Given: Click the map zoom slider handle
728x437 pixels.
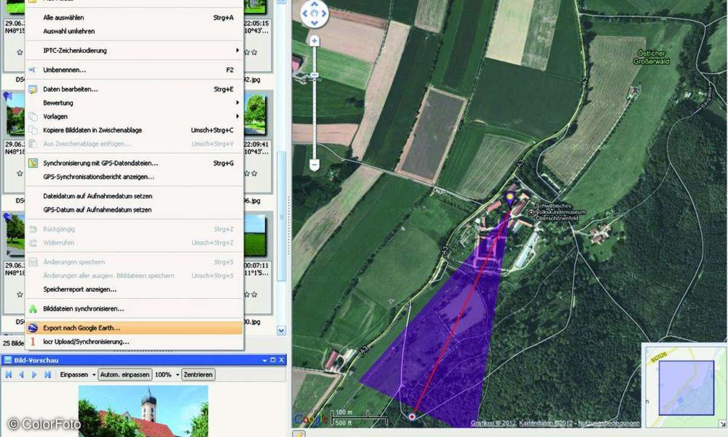Looking at the screenshot, I should click(315, 75).
